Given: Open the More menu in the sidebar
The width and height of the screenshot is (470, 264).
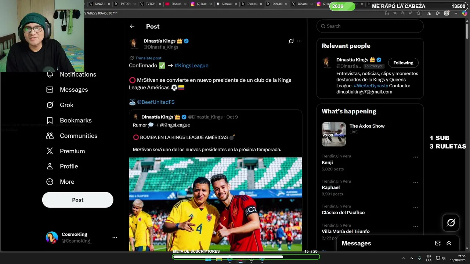Looking at the screenshot, I should [60, 181].
